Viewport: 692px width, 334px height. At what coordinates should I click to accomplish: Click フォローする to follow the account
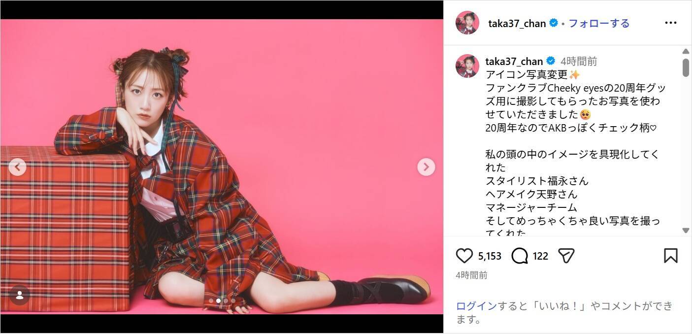599,23
